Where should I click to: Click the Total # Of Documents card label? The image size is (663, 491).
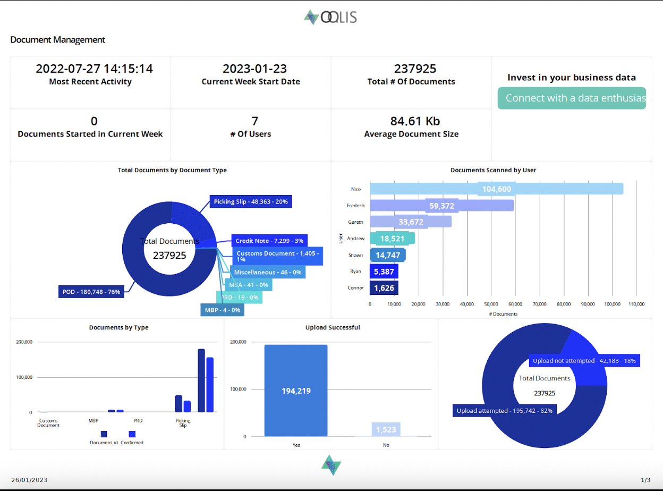[x=411, y=82]
